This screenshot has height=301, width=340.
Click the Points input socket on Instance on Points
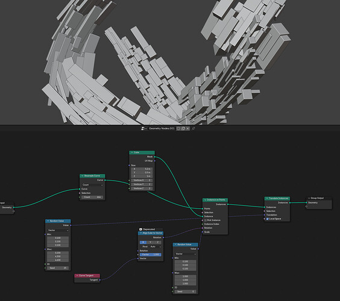click(203, 209)
